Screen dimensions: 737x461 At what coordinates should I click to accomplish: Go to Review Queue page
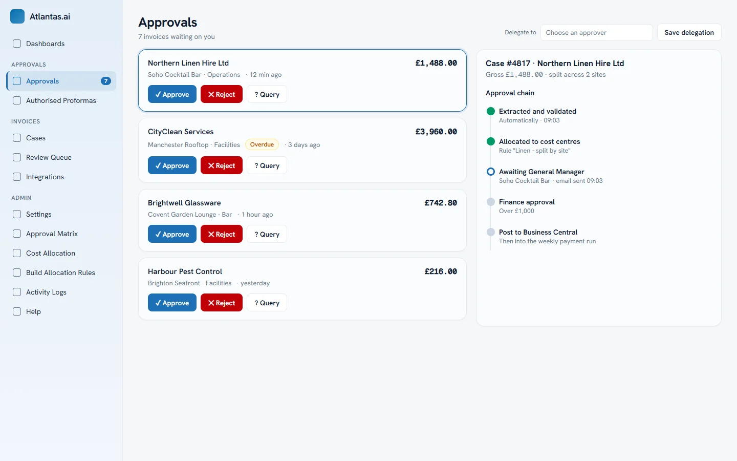[61, 157]
